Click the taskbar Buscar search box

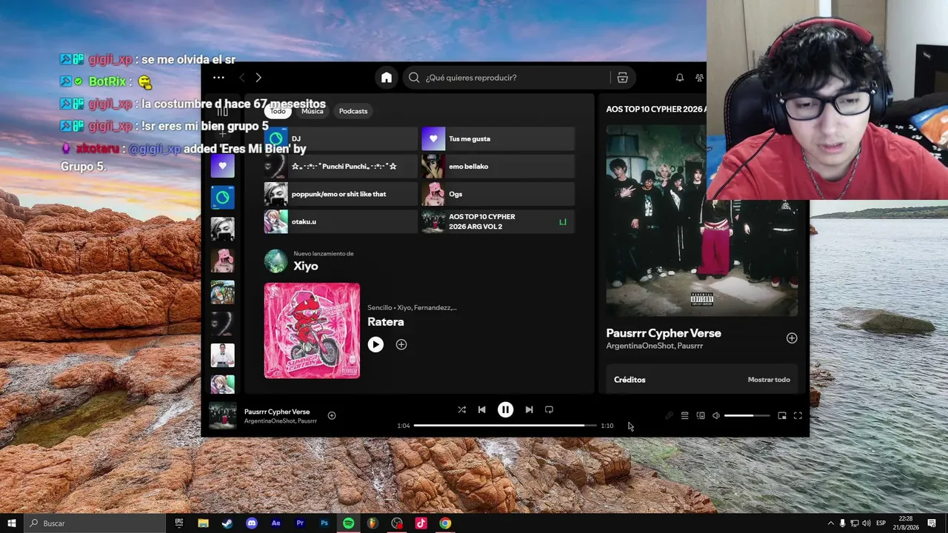click(96, 523)
